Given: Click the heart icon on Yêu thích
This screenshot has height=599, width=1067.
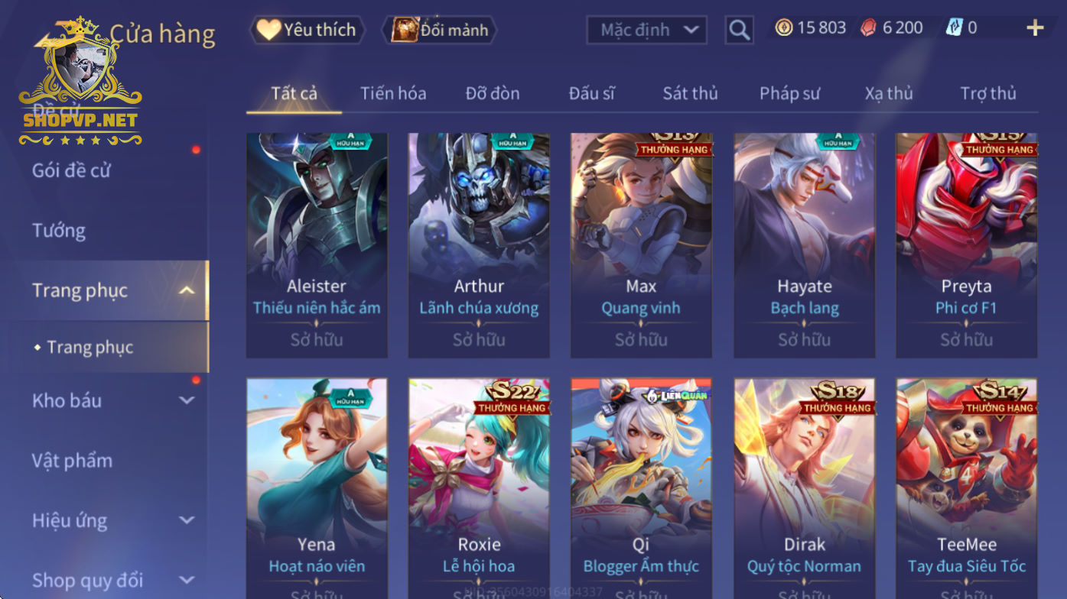Looking at the screenshot, I should pos(268,30).
